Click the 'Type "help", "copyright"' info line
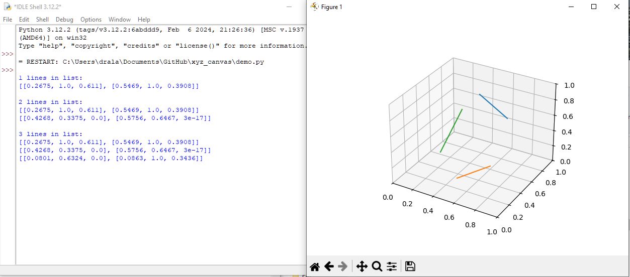This screenshot has height=277, width=630. click(162, 46)
